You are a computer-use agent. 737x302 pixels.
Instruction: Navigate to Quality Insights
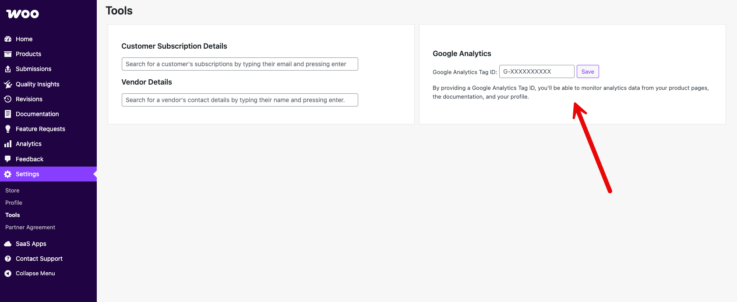pyautogui.click(x=48, y=84)
